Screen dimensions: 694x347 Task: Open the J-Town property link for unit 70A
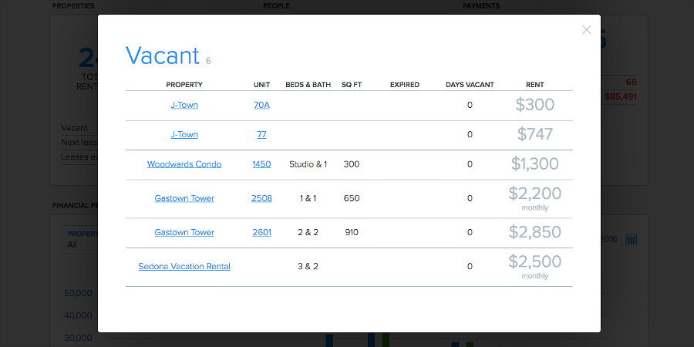(x=184, y=105)
